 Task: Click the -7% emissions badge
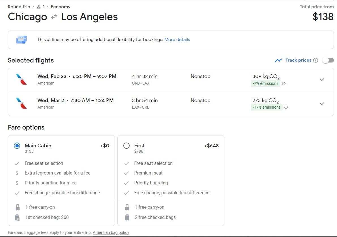[x=265, y=84]
